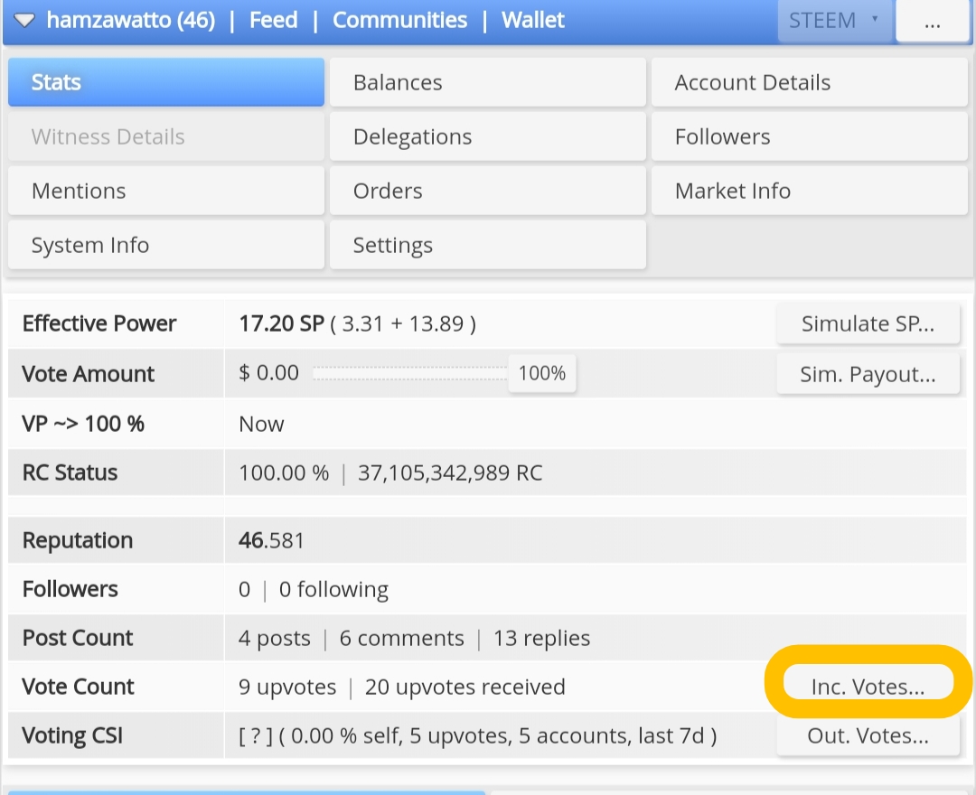Image resolution: width=976 pixels, height=795 pixels.
Task: Click the Vote Count row label
Action: coord(78,686)
